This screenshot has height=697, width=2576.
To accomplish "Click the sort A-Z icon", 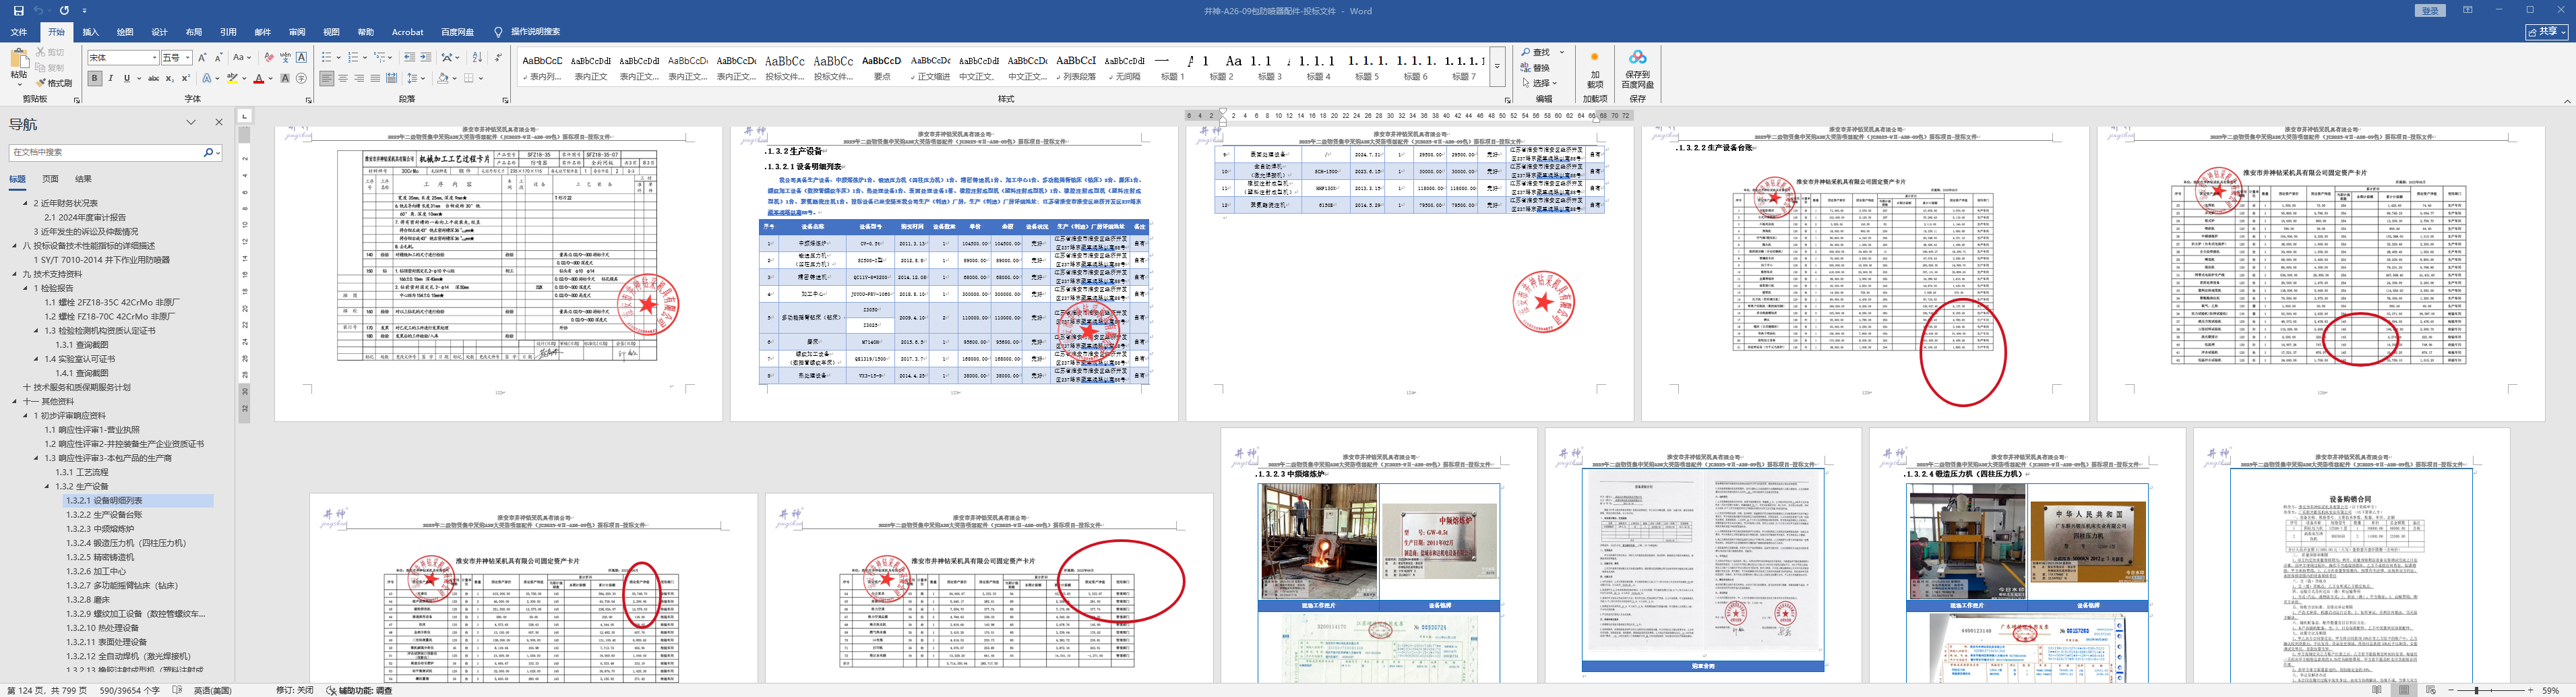I will tap(476, 58).
